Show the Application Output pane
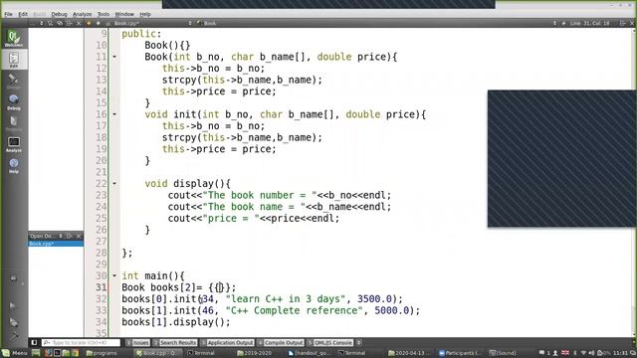 click(x=227, y=342)
